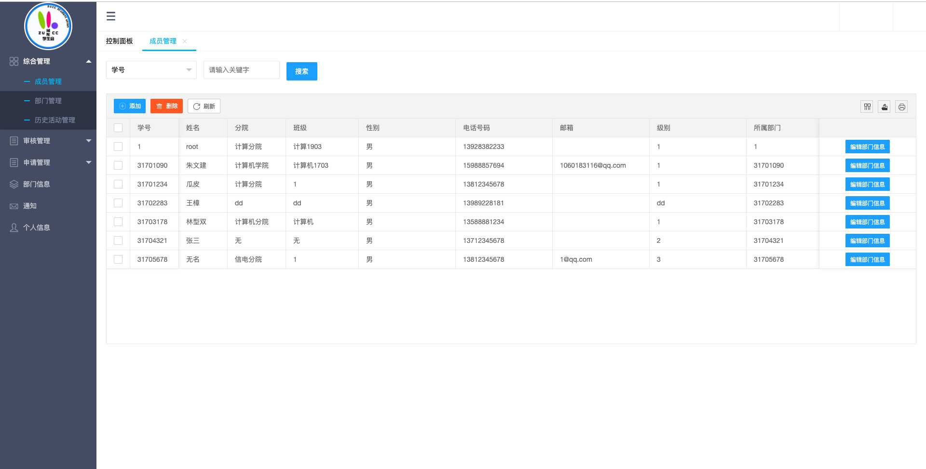Image resolution: width=926 pixels, height=469 pixels.
Task: Close the 成员管理 tab
Action: click(185, 41)
